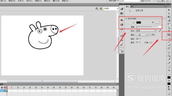Collapse the 填充和笔触 section triangle

point(126,19)
